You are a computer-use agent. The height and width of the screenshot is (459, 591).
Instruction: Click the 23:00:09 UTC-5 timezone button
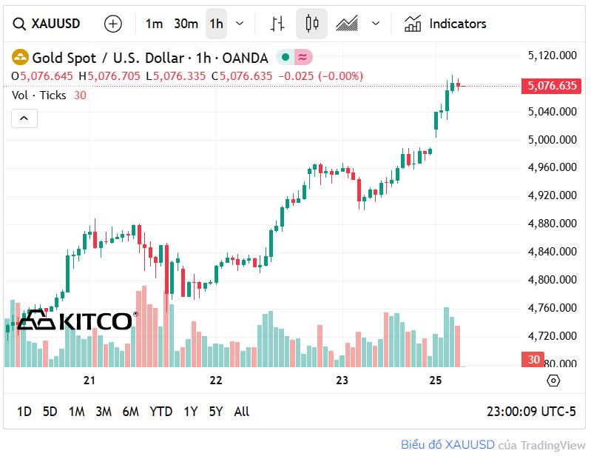tap(531, 412)
